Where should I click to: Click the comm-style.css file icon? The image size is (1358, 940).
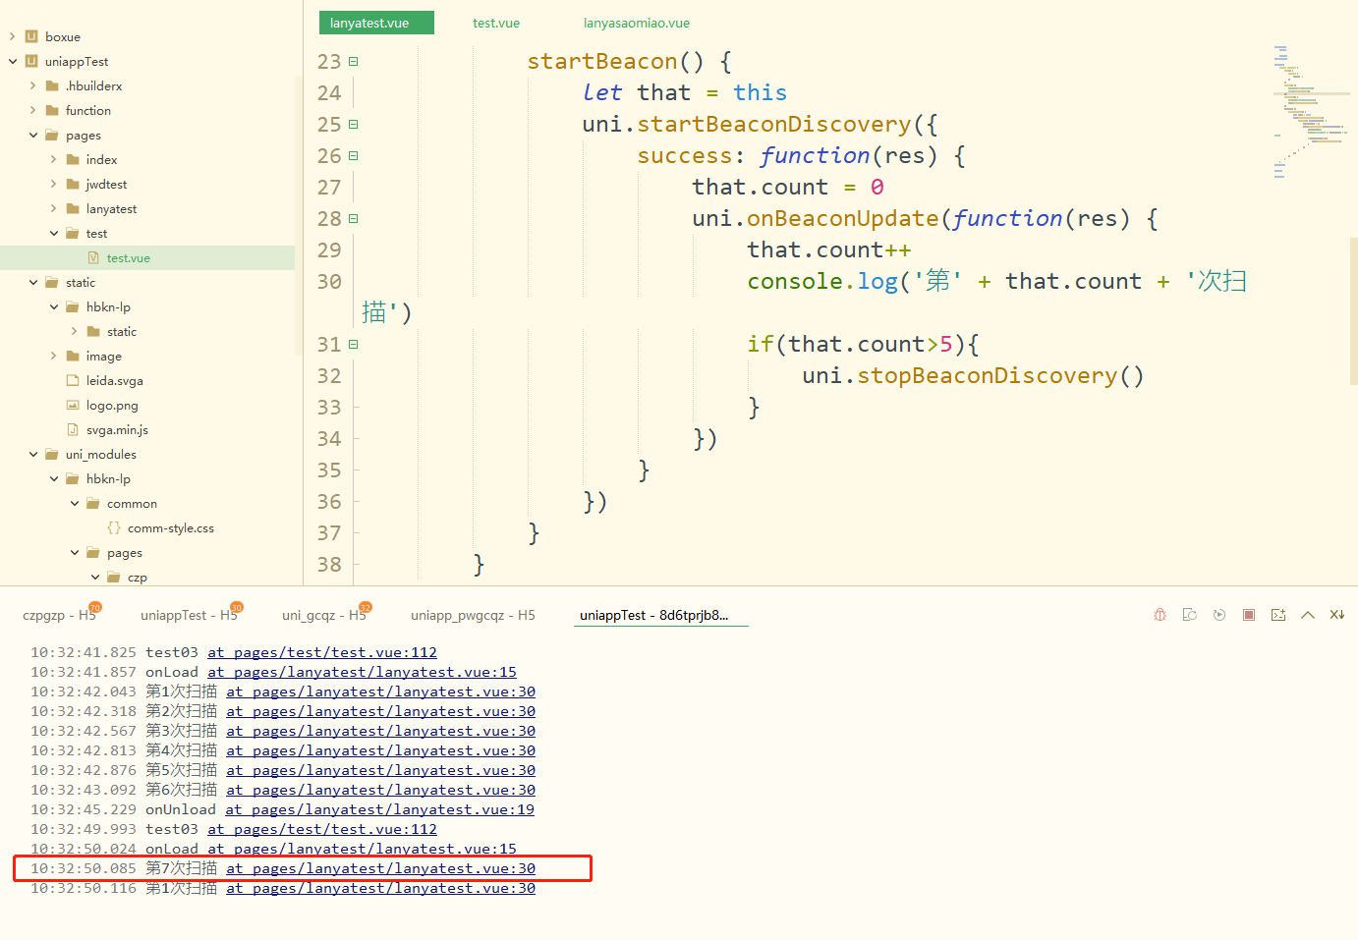114,528
